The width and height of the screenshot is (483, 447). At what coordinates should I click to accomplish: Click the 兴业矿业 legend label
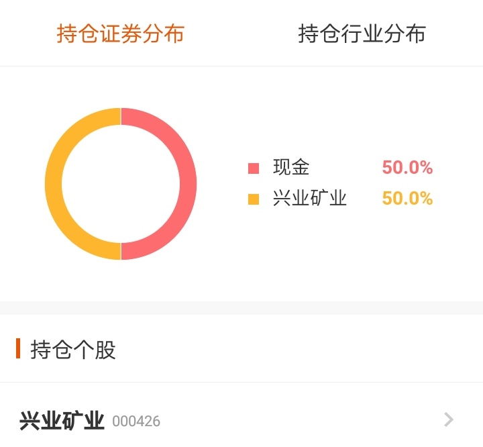tap(309, 198)
